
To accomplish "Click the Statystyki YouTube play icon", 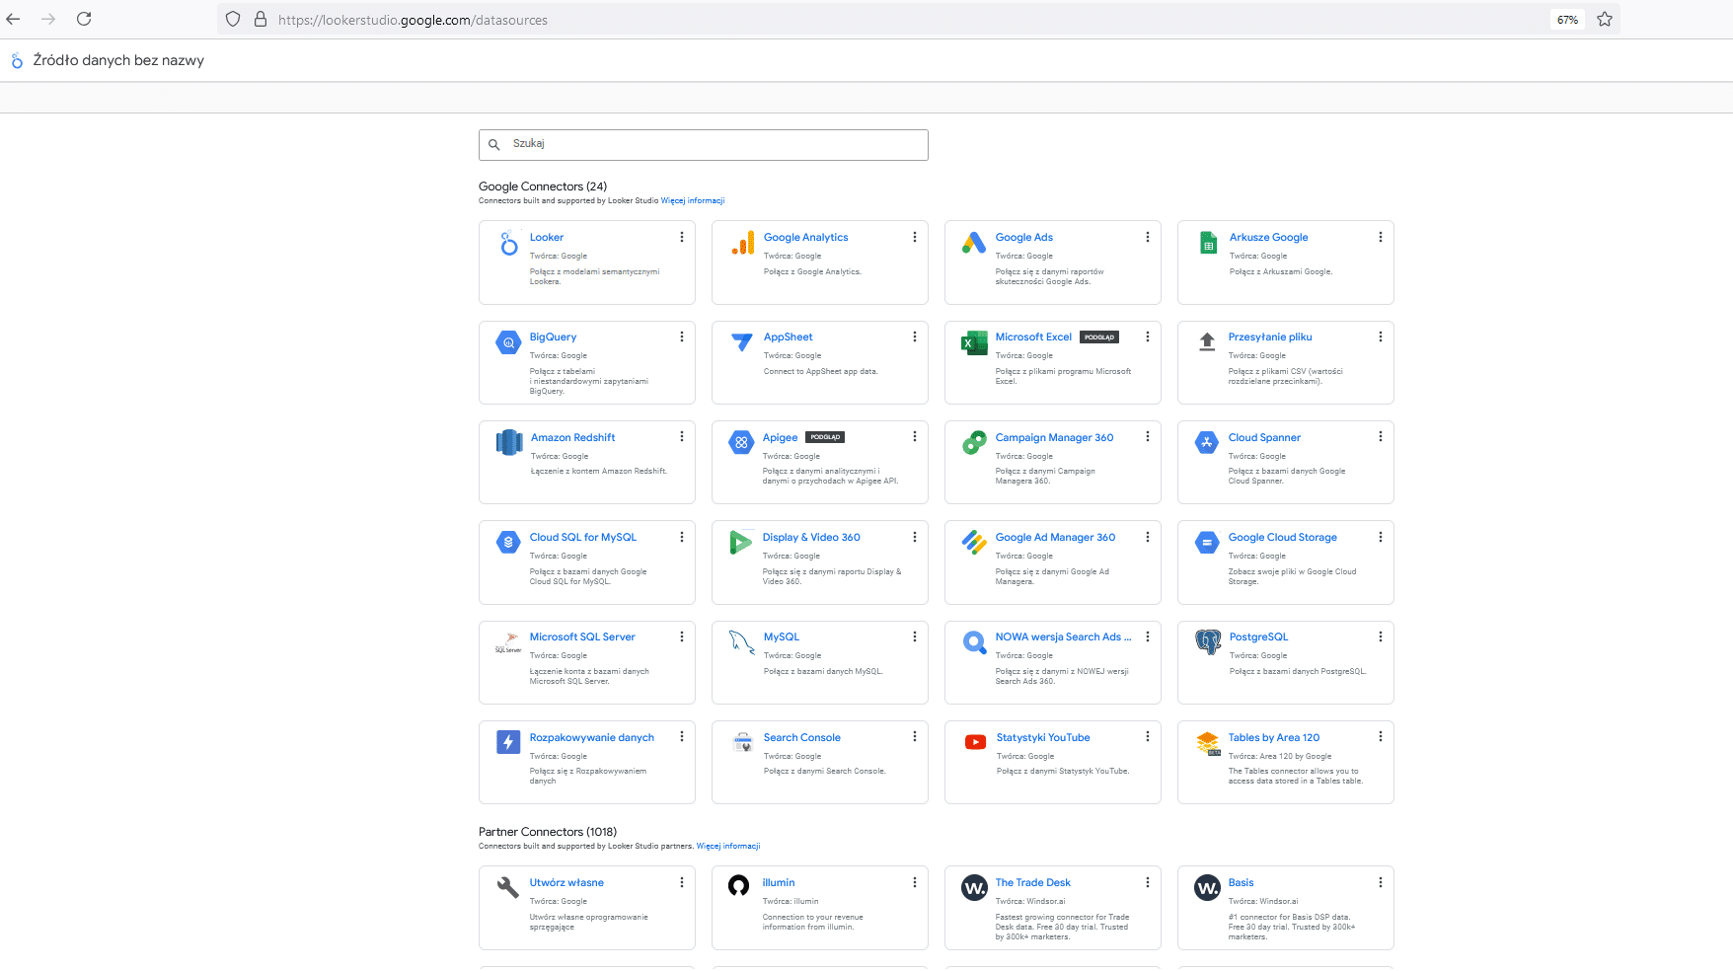I will (x=975, y=743).
